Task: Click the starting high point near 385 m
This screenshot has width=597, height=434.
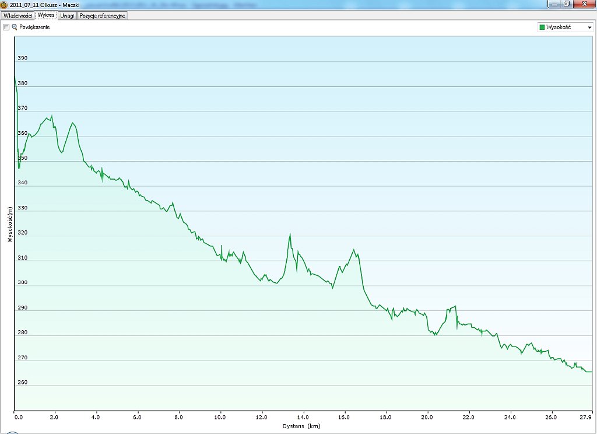Action: [15, 76]
